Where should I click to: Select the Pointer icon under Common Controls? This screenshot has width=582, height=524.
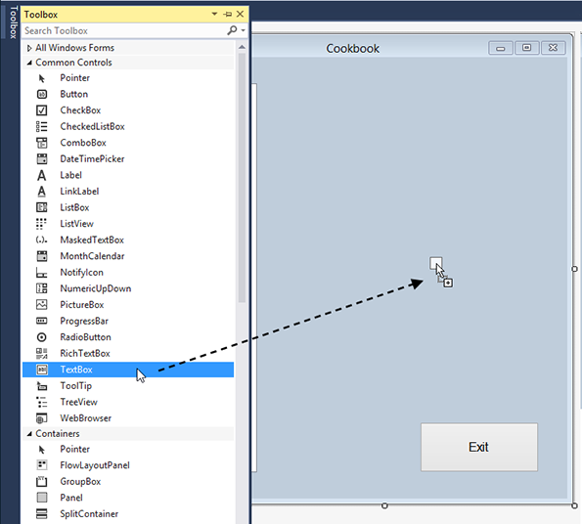tap(41, 78)
